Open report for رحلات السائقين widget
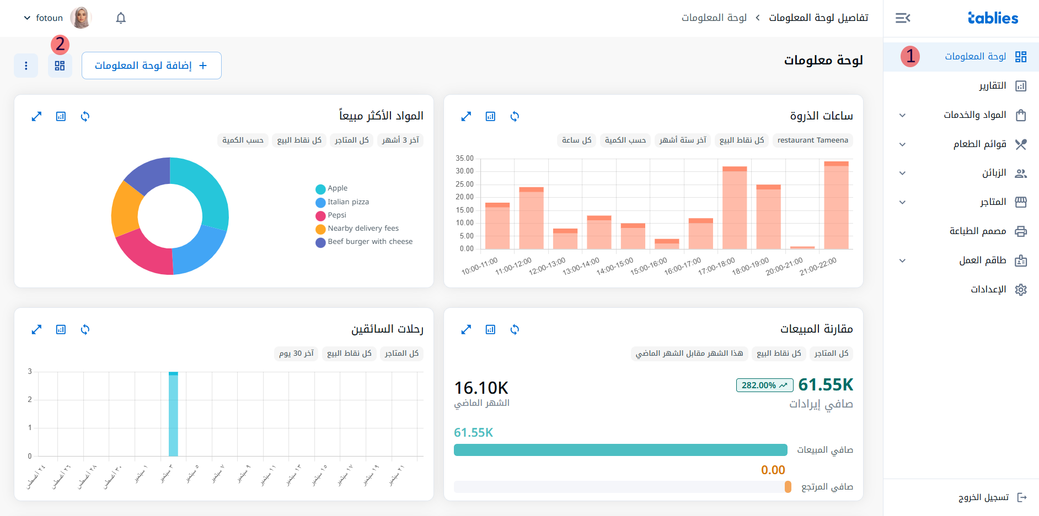 coord(61,329)
